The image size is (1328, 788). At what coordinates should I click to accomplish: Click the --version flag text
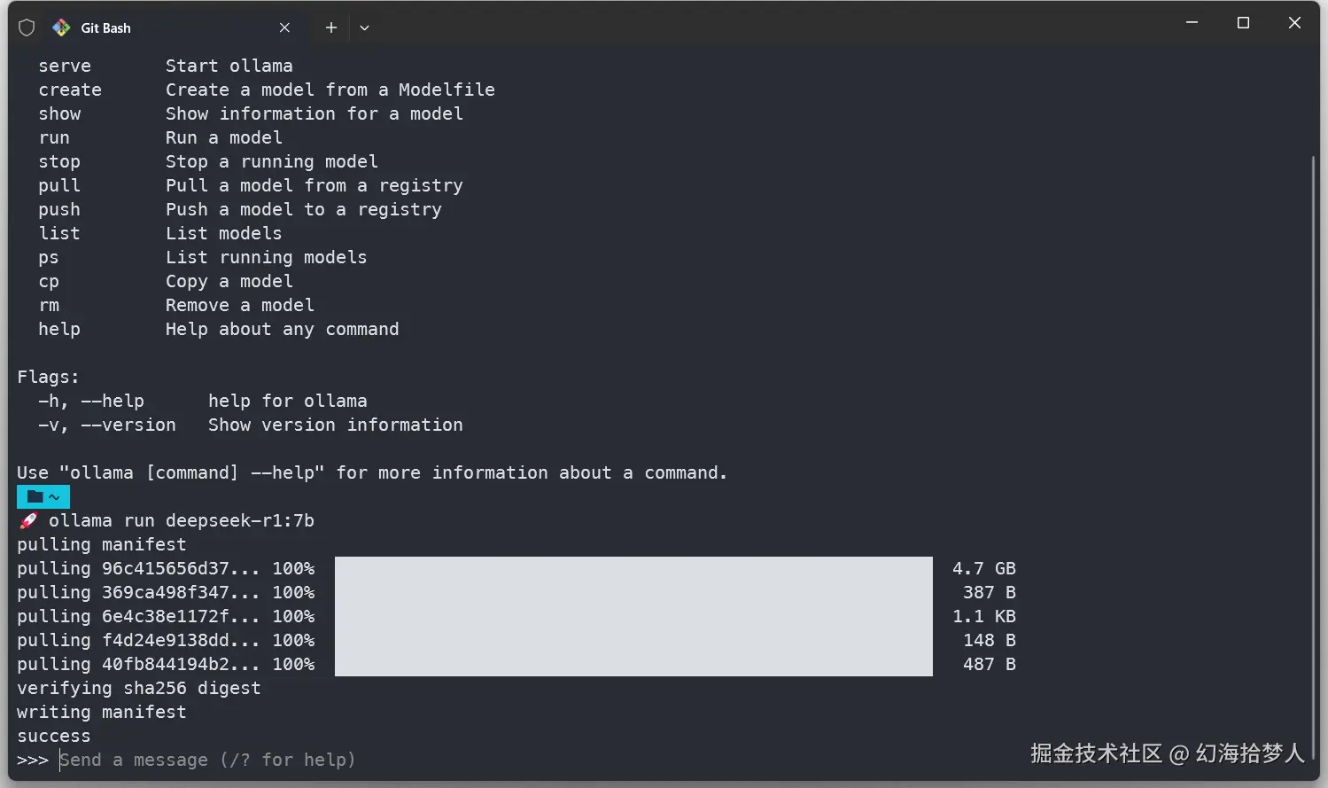128,425
